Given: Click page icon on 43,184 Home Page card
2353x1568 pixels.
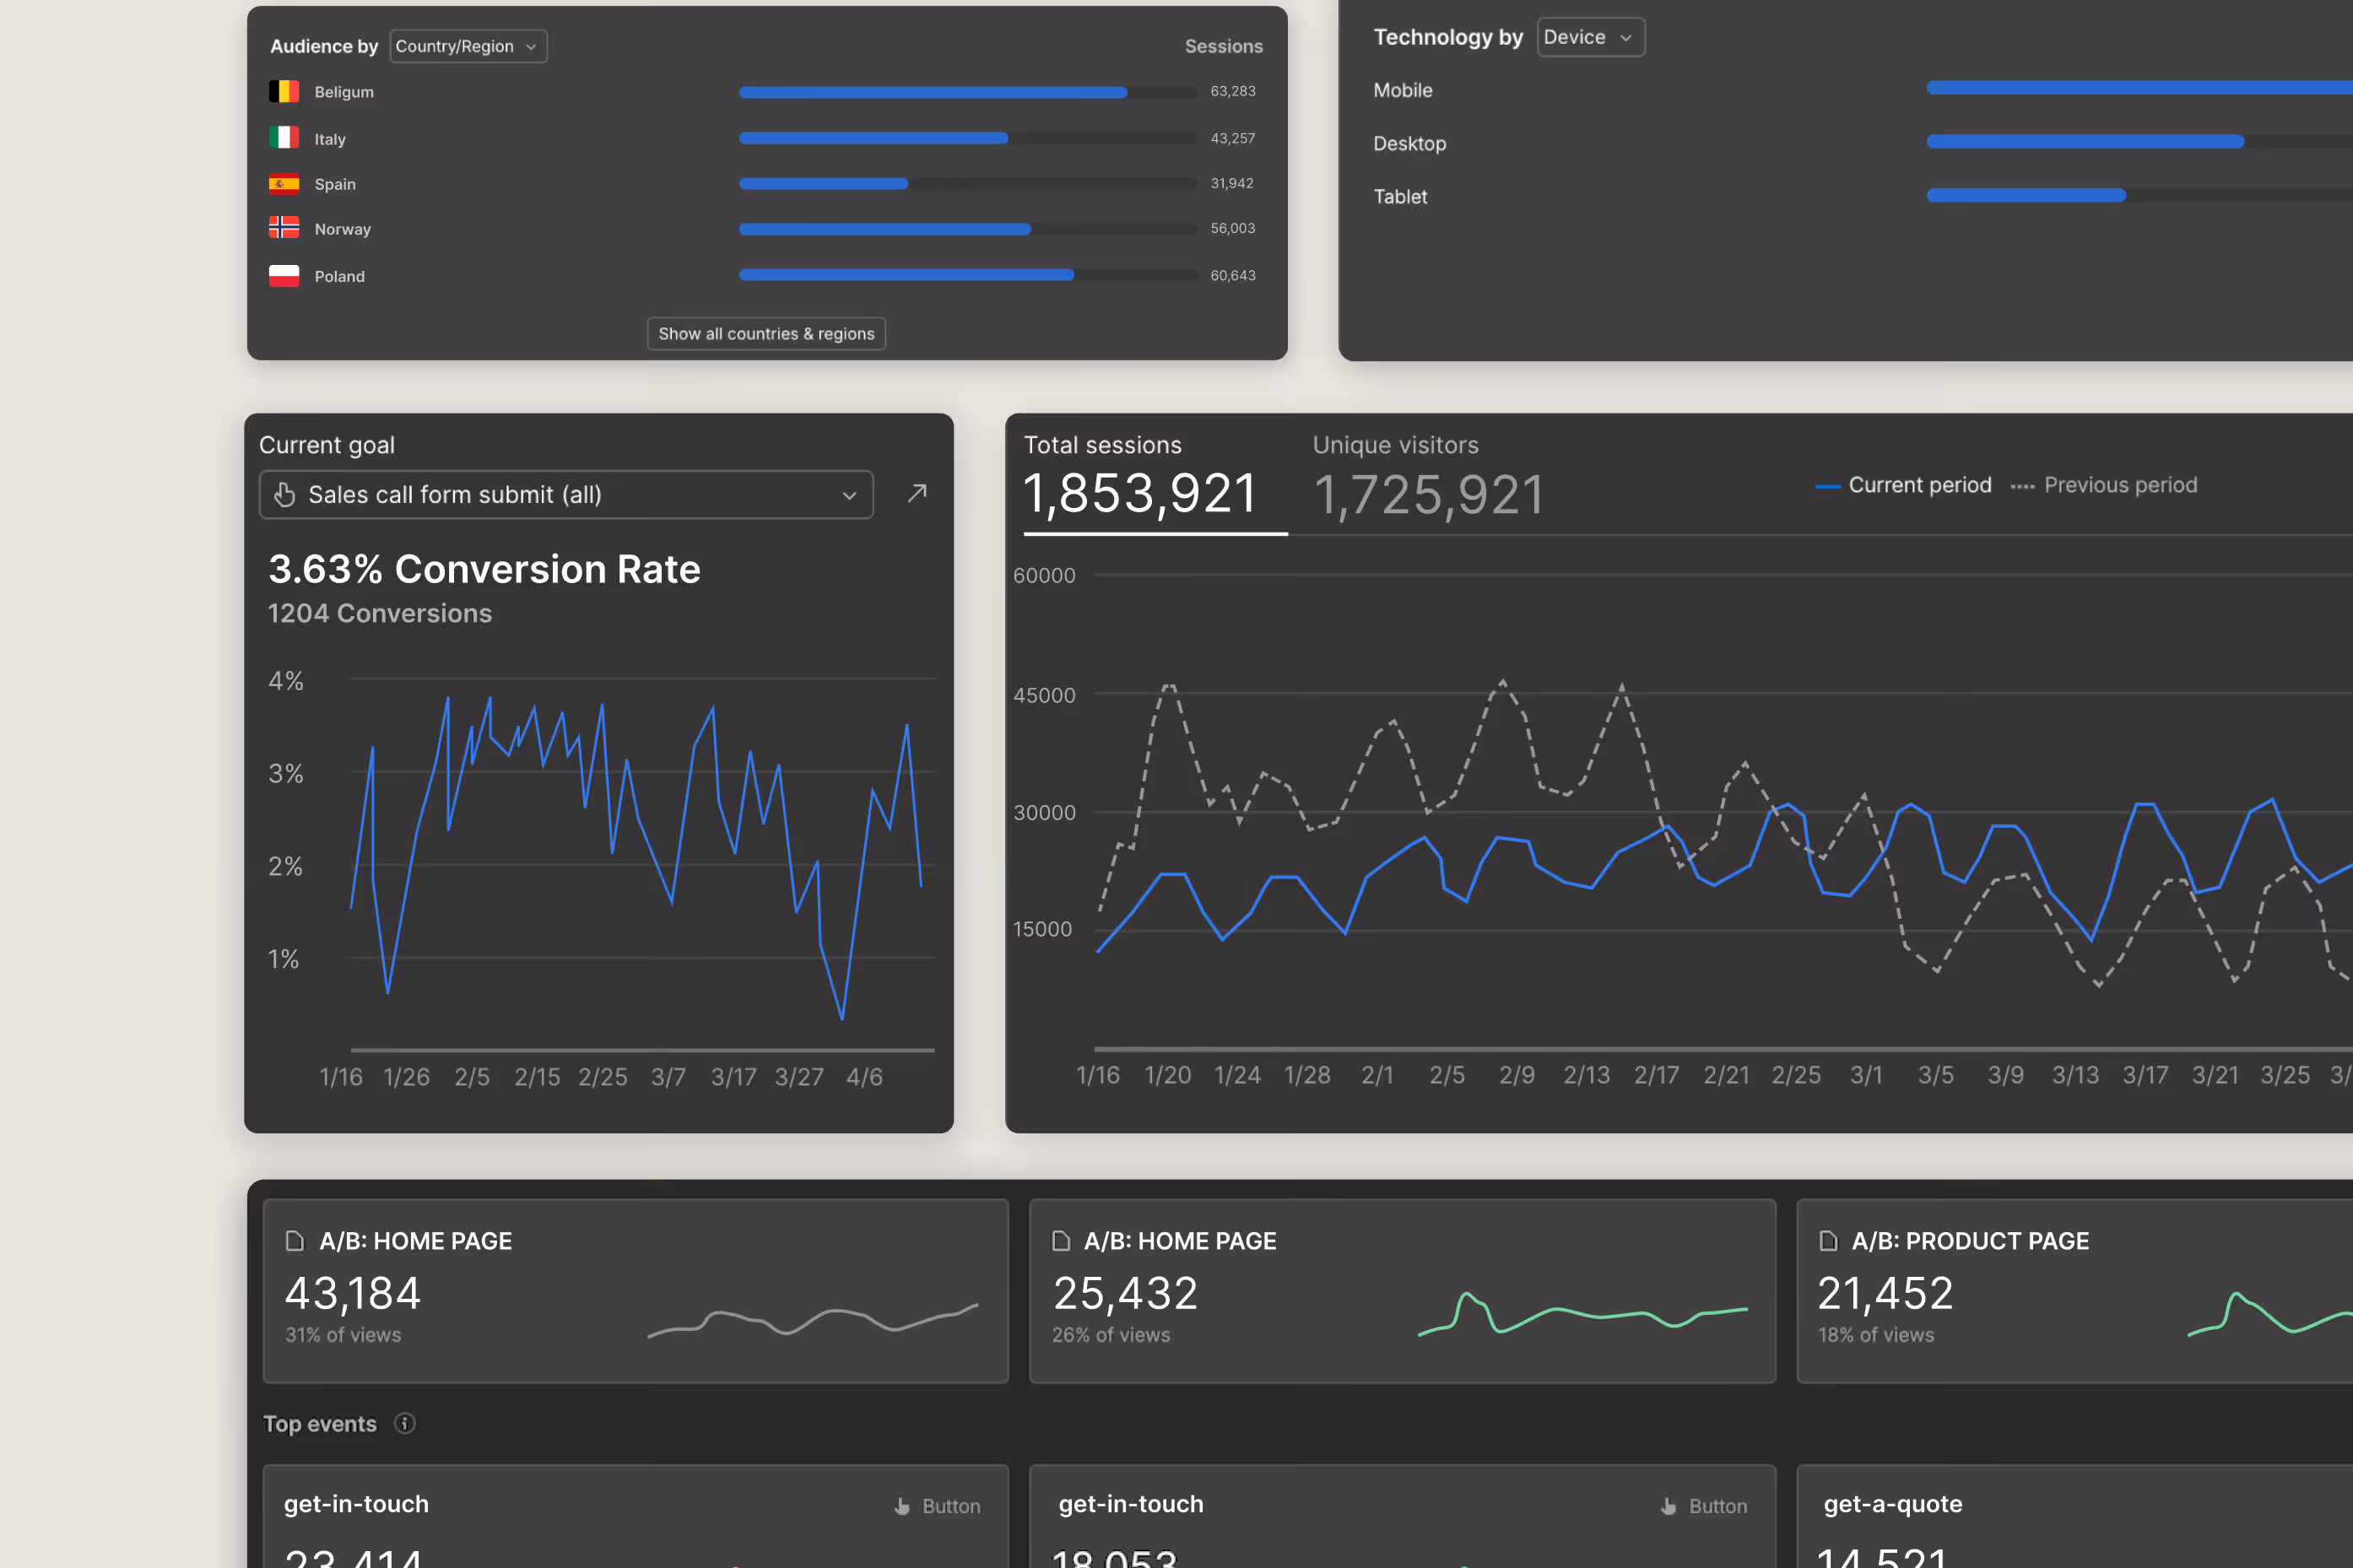Looking at the screenshot, I should tap(294, 1241).
